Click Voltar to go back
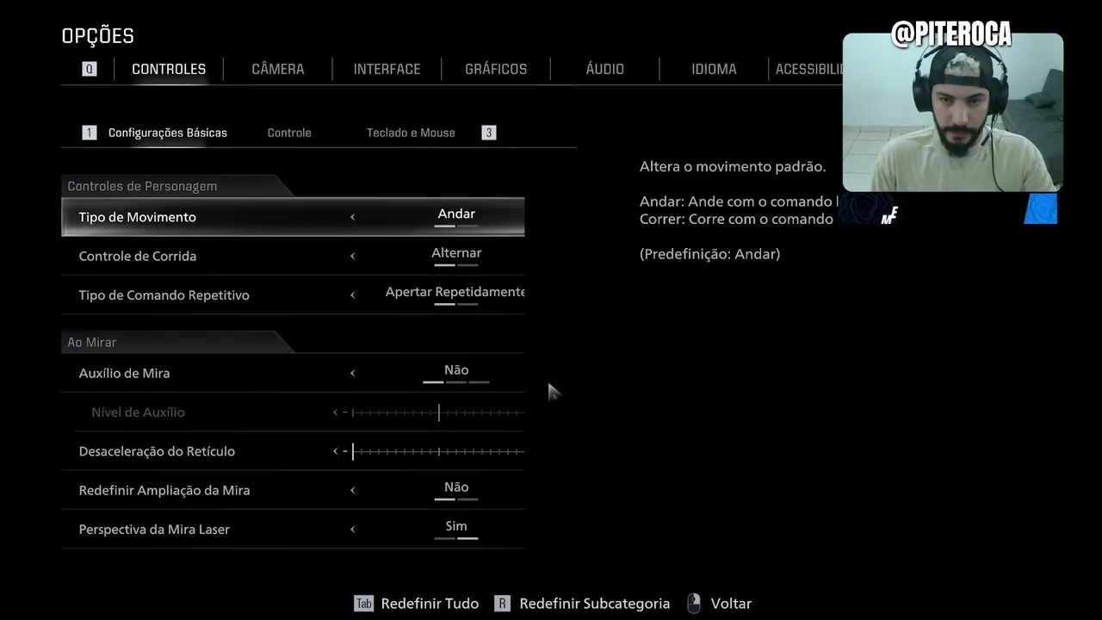The width and height of the screenshot is (1102, 620). point(731,604)
